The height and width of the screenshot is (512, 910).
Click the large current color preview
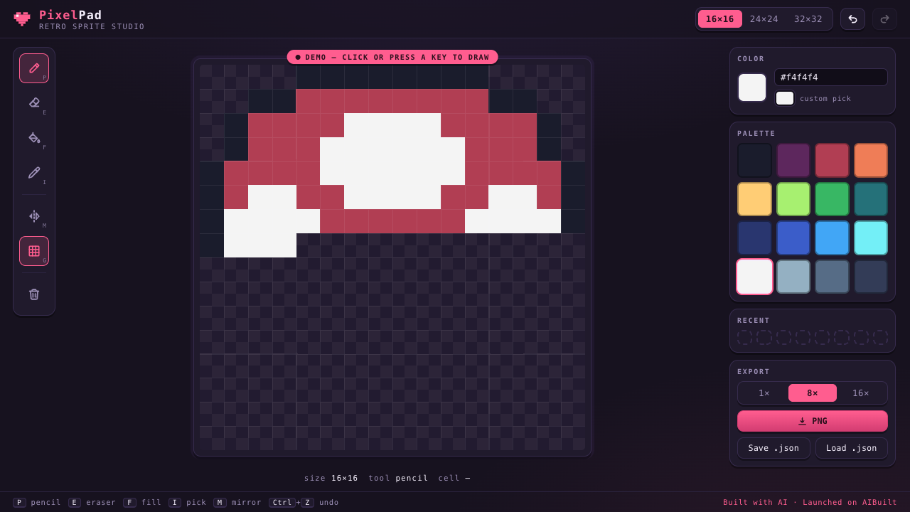[x=752, y=87]
